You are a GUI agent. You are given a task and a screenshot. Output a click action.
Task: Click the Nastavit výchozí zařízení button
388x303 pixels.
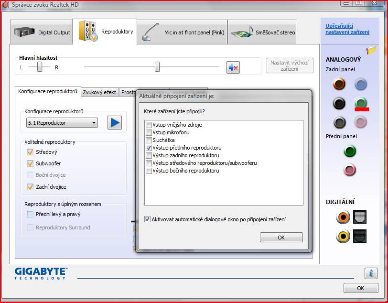[290, 65]
